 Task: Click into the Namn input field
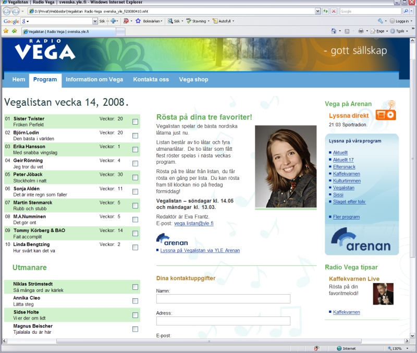(223, 298)
